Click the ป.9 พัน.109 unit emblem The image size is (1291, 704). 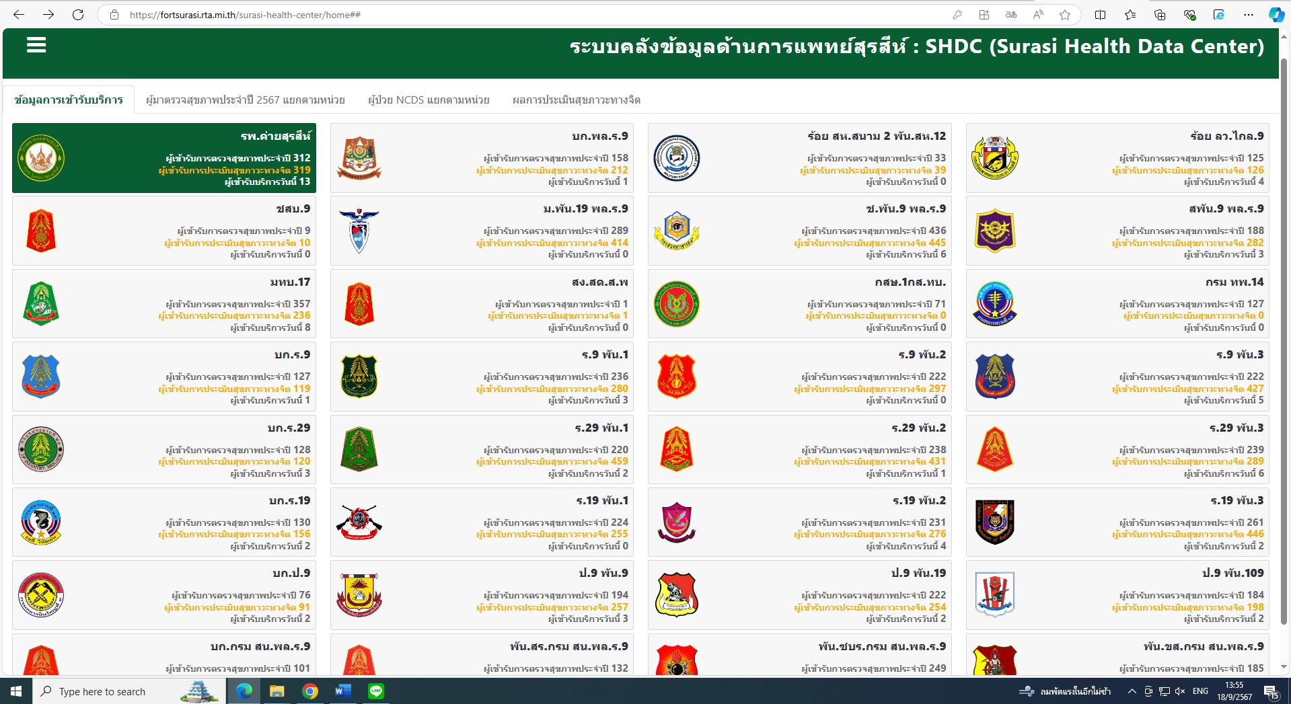click(x=994, y=595)
